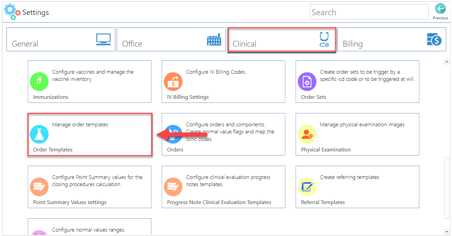Screen dimensions: 452x236
Task: Click the Point Summary Values icon
Action: (x=39, y=187)
